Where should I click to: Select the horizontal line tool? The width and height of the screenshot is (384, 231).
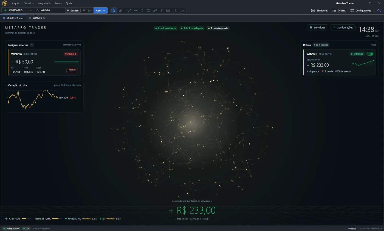pyautogui.click(x=135, y=10)
